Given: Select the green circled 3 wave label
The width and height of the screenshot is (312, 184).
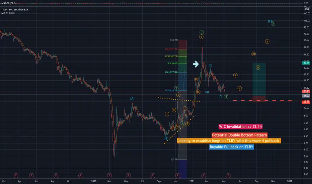Looking at the screenshot, I should (202, 32).
